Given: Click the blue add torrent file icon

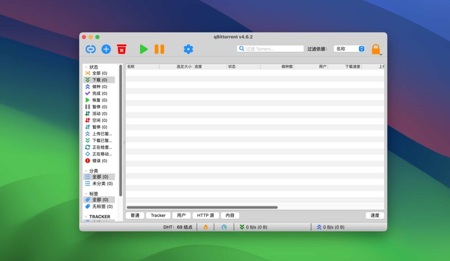Looking at the screenshot, I should (106, 49).
